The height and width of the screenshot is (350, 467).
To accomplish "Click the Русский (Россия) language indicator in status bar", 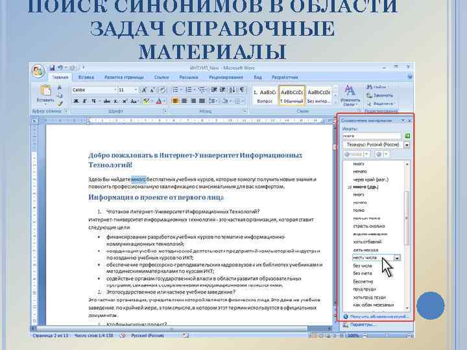I will click(147, 336).
